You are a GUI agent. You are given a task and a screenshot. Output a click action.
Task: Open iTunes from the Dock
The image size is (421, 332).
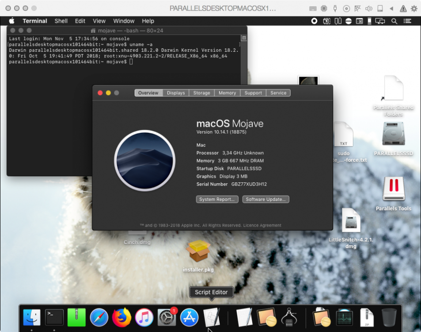[x=144, y=317]
